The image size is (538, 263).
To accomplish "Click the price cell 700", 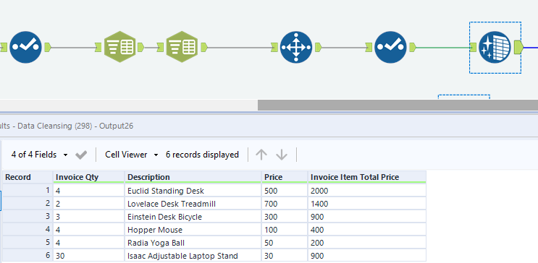I will click(x=285, y=204).
